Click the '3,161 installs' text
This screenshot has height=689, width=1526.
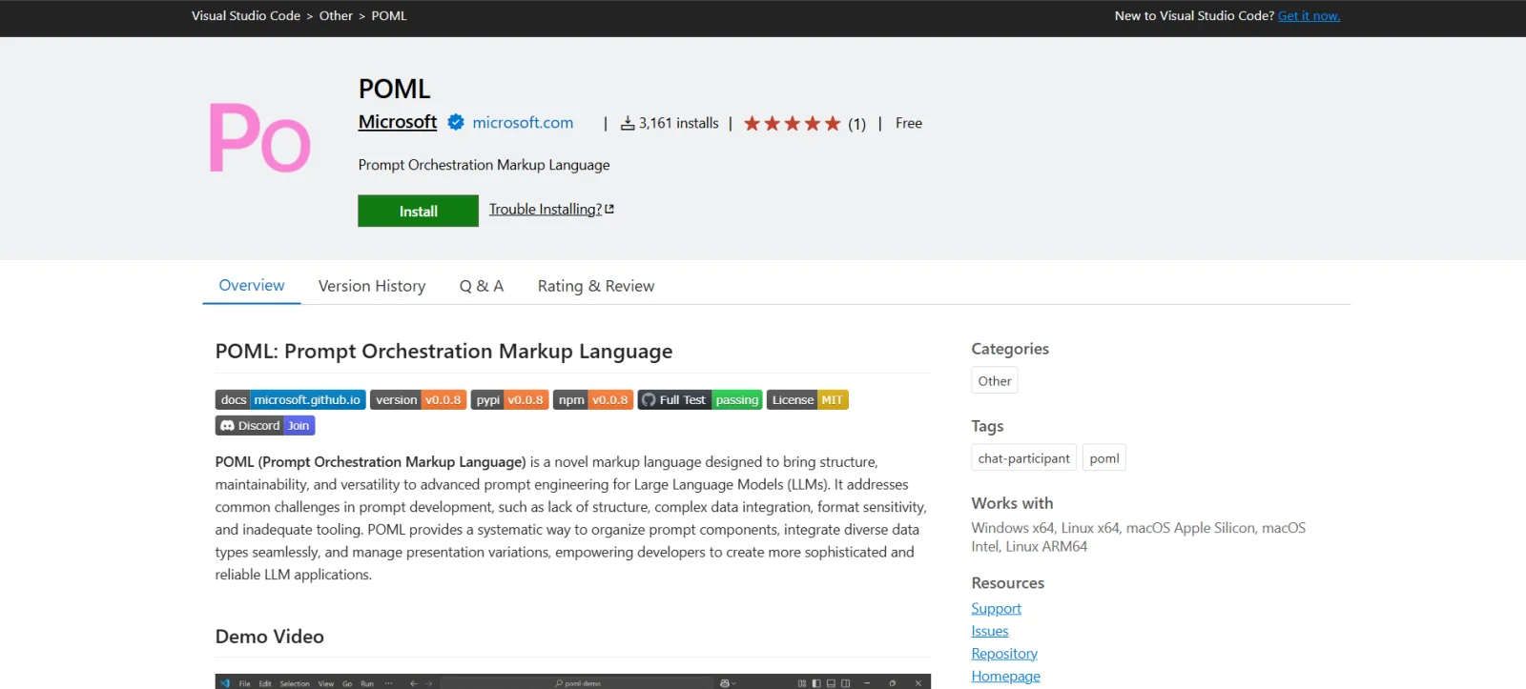click(x=679, y=123)
